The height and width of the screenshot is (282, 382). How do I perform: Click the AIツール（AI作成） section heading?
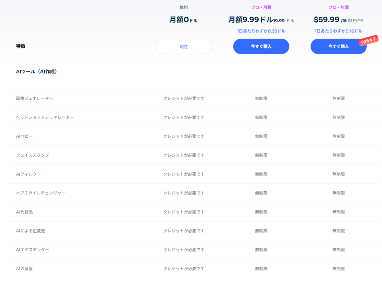tap(37, 72)
